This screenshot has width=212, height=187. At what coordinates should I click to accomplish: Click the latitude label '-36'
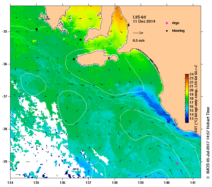pyautogui.click(x=5, y=64)
